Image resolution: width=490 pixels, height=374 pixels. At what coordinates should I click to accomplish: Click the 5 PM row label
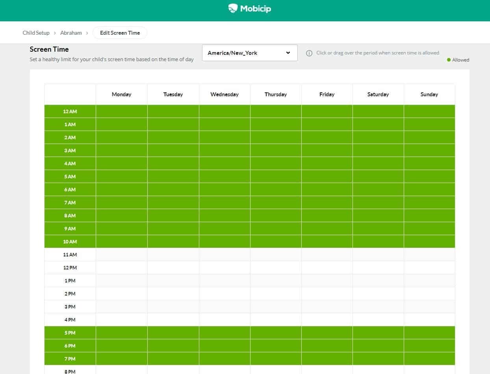pyautogui.click(x=70, y=333)
